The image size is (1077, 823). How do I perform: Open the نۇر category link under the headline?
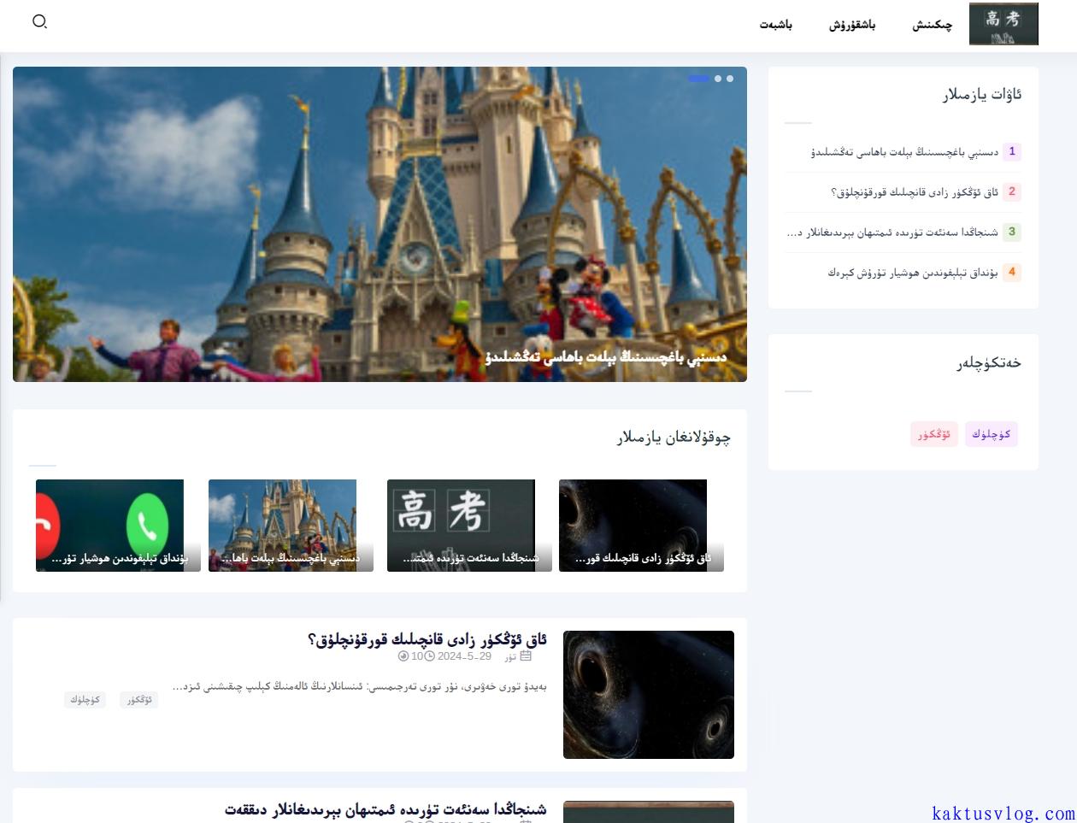pos(510,656)
